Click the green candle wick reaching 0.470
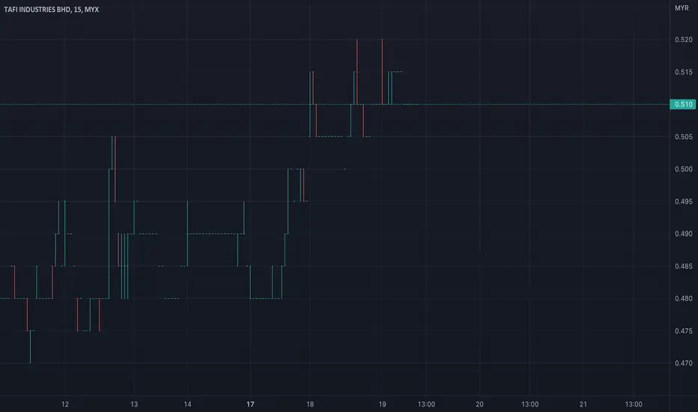The image size is (698, 412). pos(30,347)
